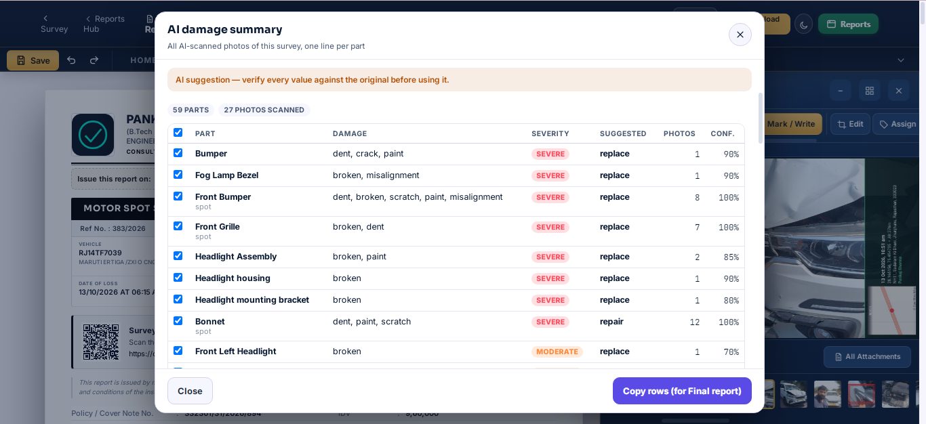The height and width of the screenshot is (424, 926).
Task: Open the thumbnail with the red marked box
Action: click(x=861, y=394)
